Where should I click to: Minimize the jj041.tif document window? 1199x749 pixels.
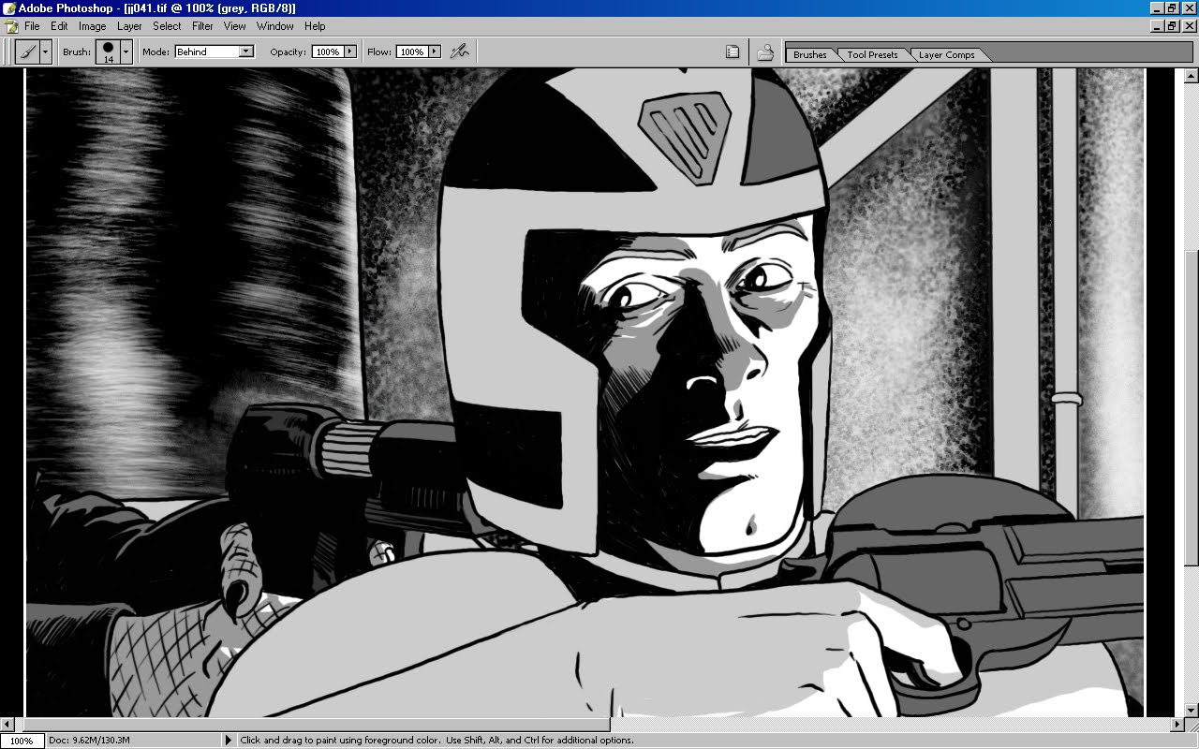(1158, 26)
